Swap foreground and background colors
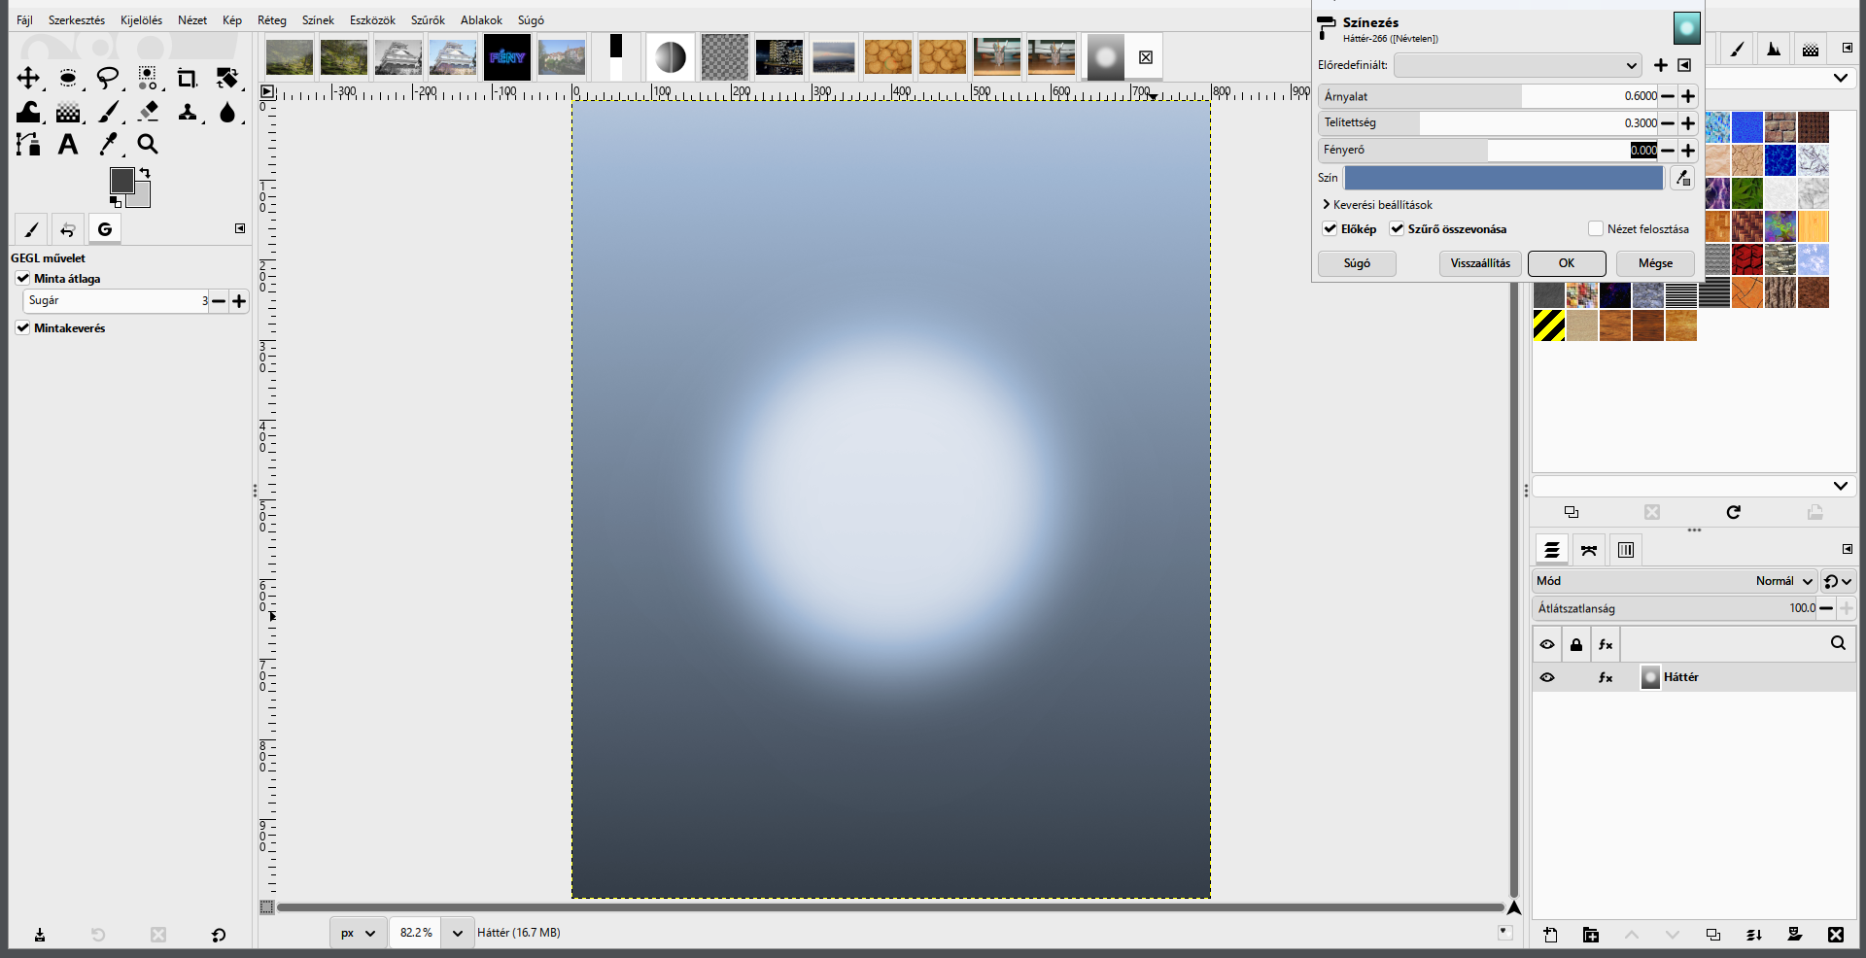The height and width of the screenshot is (958, 1866). [x=145, y=172]
